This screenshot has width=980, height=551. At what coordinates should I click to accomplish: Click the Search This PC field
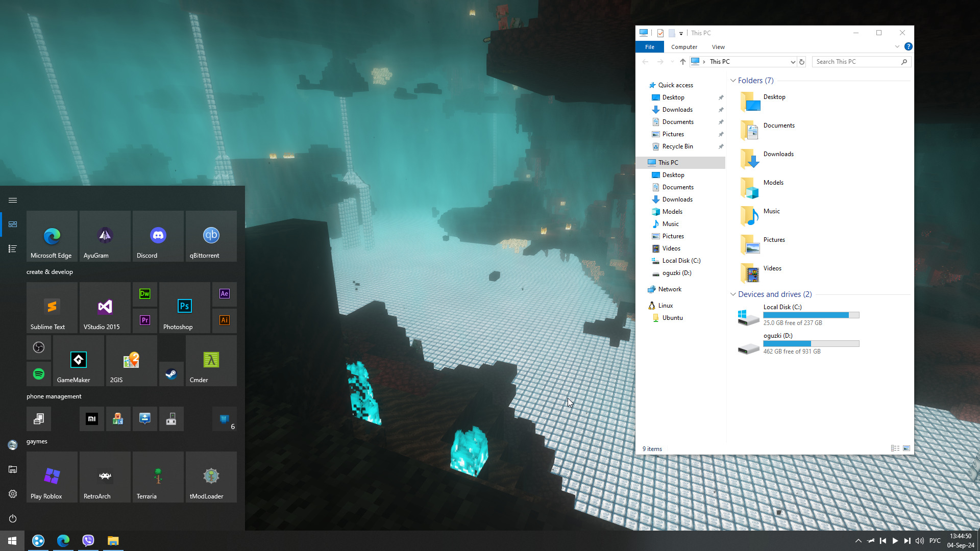(x=856, y=62)
